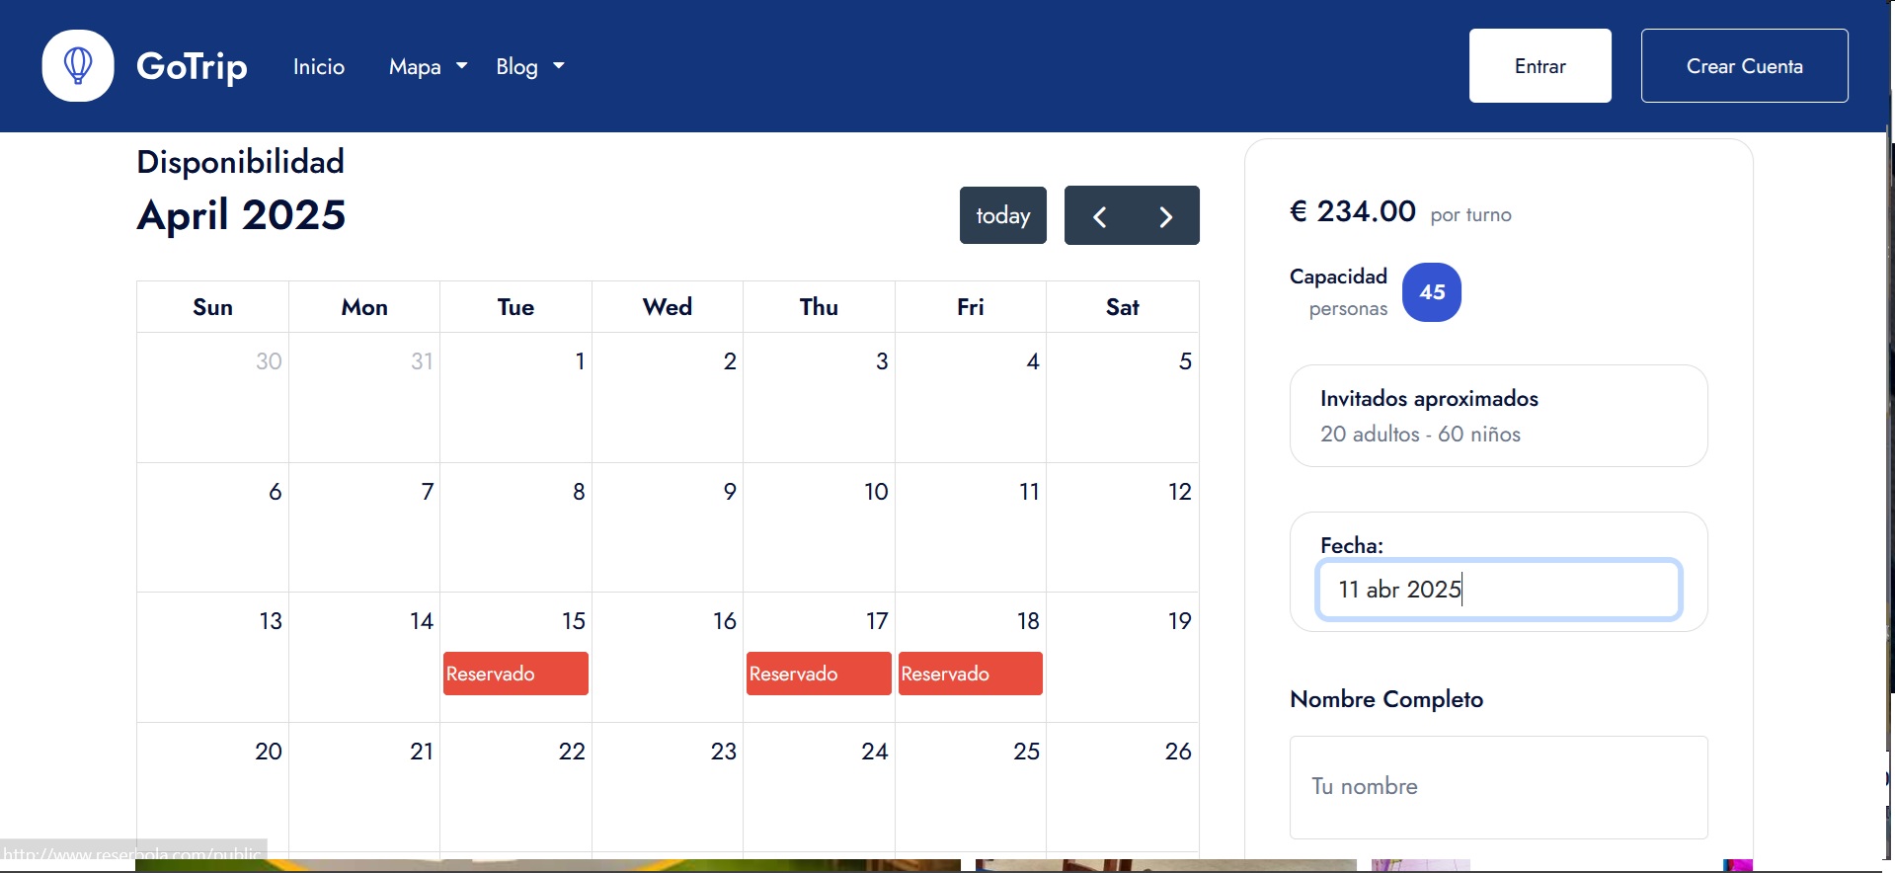Open the Reservado event on April 17
Image resolution: width=1895 pixels, height=873 pixels.
819,674
